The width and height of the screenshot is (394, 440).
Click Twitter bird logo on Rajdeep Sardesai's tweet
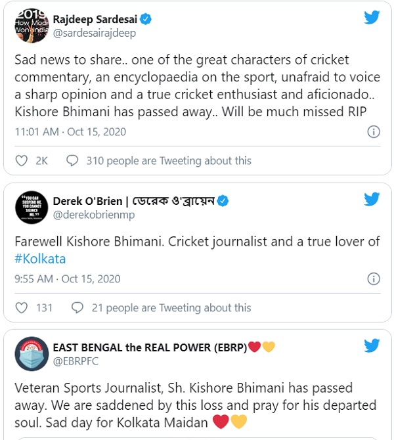(x=372, y=18)
